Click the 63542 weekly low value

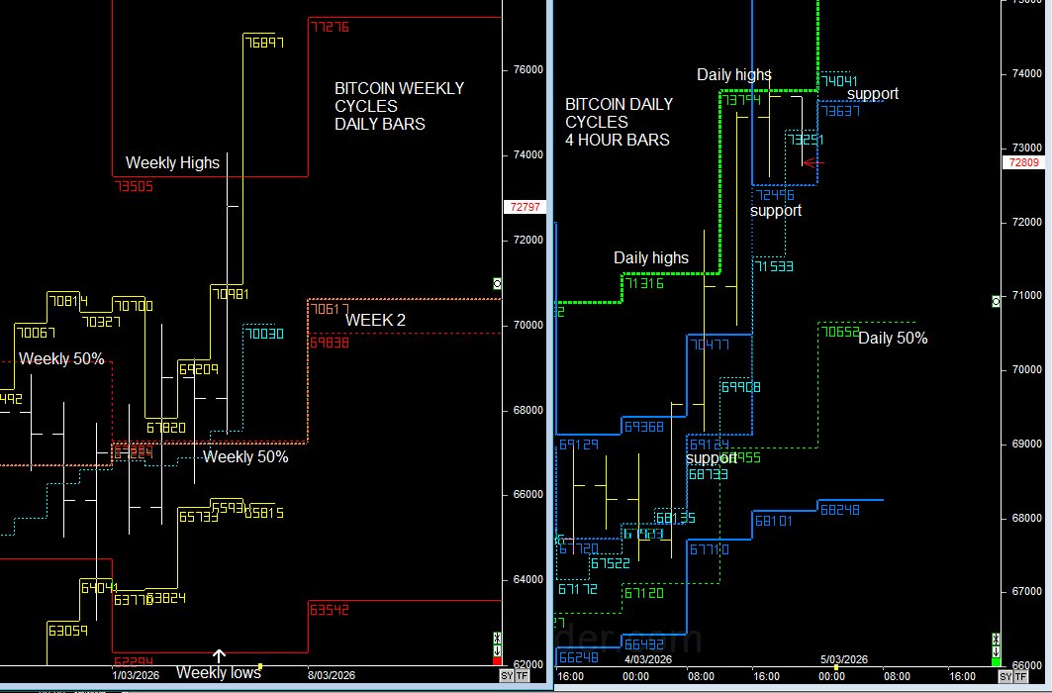coord(330,610)
